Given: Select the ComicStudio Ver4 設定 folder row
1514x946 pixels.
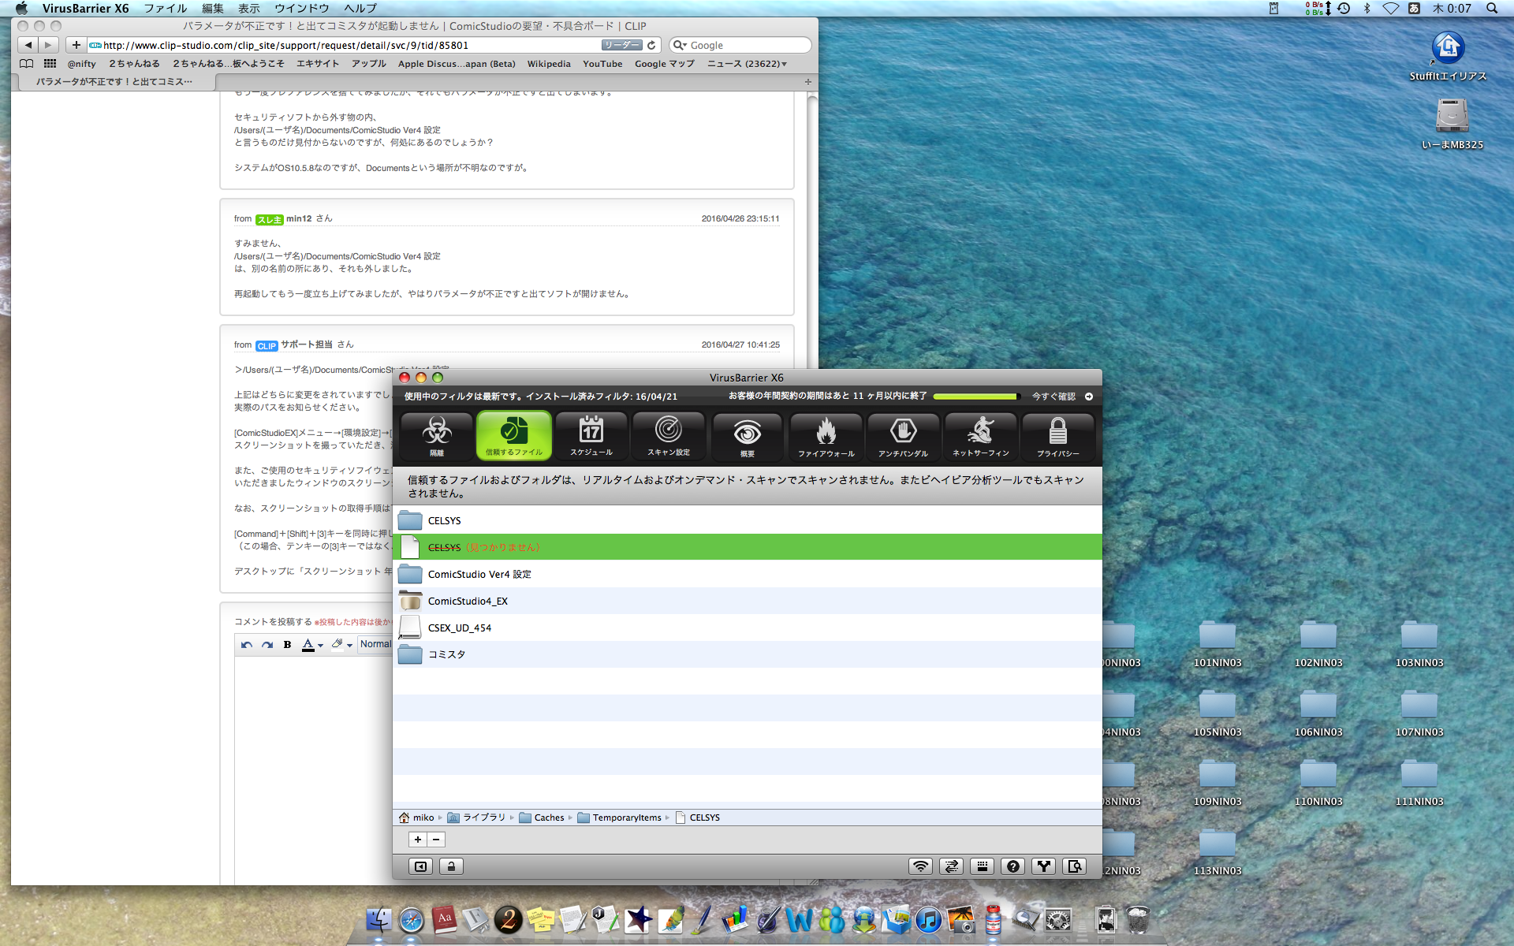Looking at the screenshot, I should [x=479, y=574].
